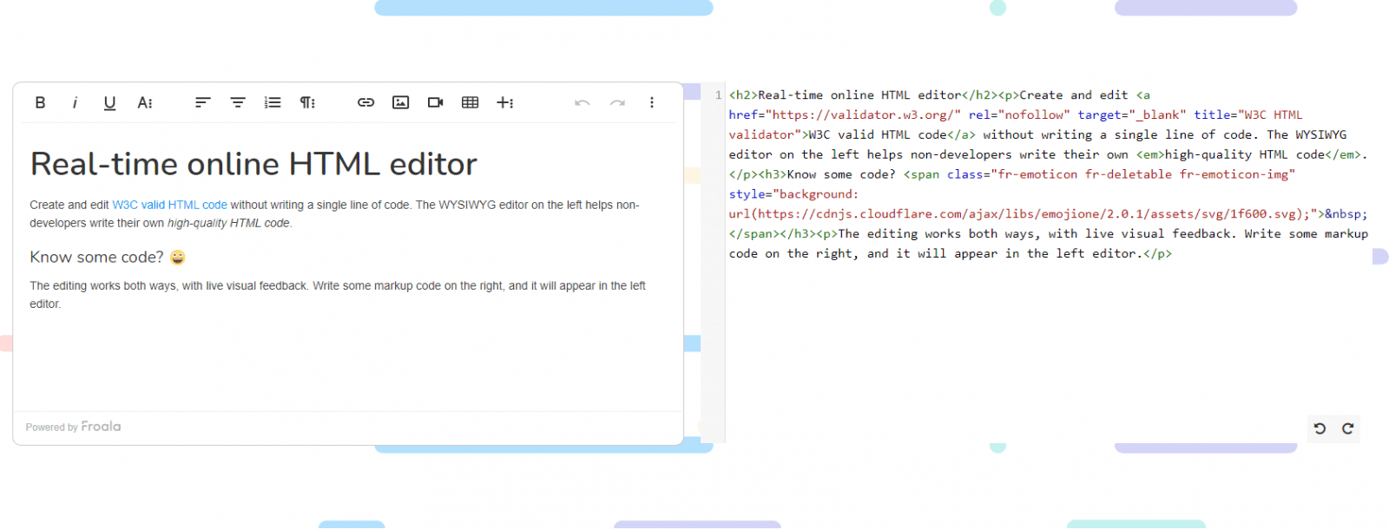
Task: Click the target="_blank" attribute in code
Action: tap(1132, 115)
